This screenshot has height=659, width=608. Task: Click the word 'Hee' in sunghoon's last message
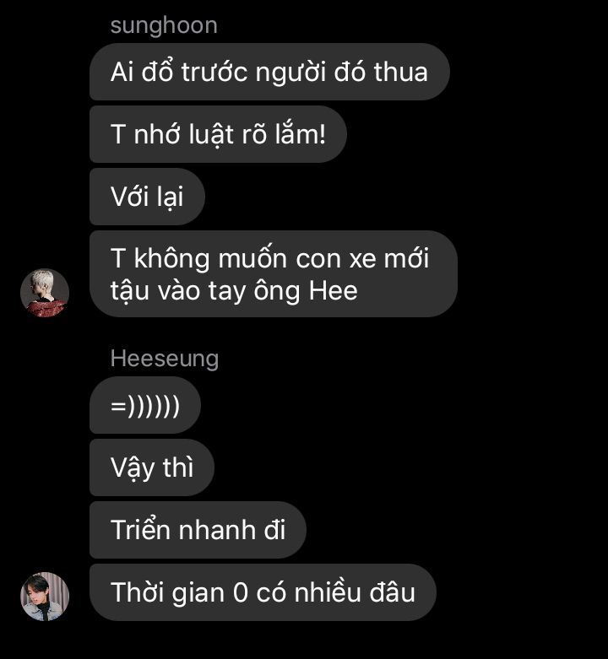(x=333, y=291)
